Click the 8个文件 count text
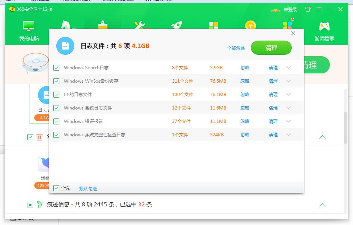 (x=180, y=68)
